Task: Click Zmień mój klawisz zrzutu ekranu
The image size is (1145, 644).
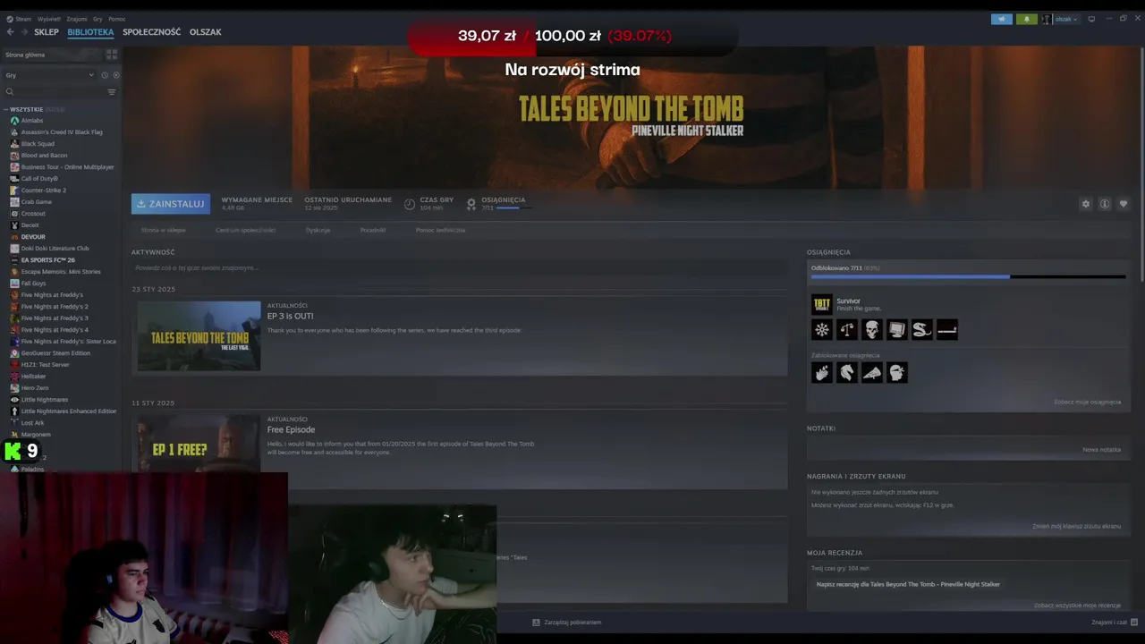Action: (1076, 526)
